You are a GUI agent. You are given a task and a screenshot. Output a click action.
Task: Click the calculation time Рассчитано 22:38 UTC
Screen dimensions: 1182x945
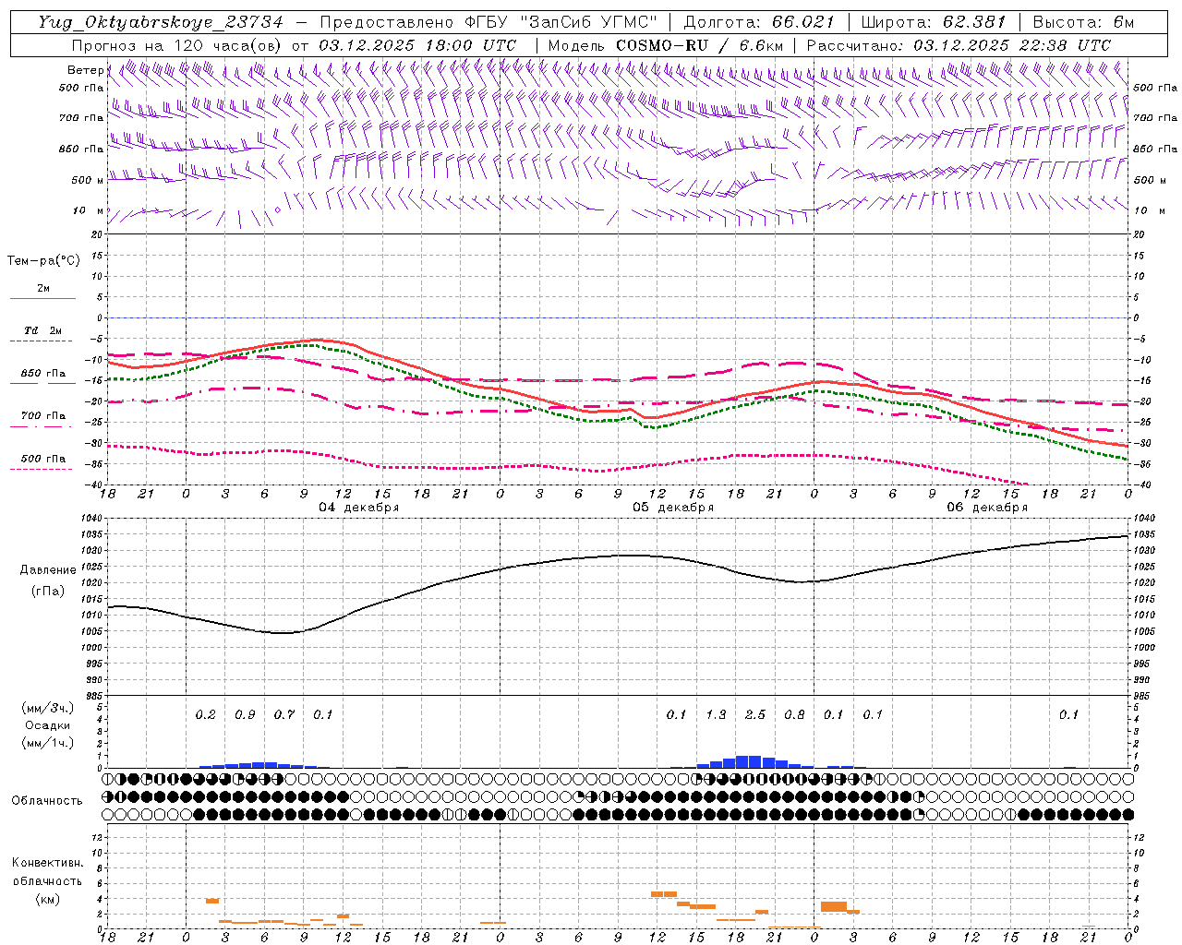click(x=959, y=45)
